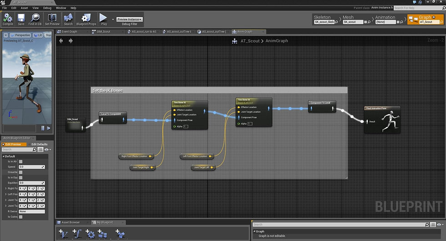Image resolution: width=446 pixels, height=241 pixels.
Task: Save the AT_Scout asset
Action: pyautogui.click(x=21, y=19)
